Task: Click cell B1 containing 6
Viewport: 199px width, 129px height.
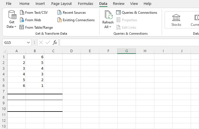Action: [x=35, y=57]
